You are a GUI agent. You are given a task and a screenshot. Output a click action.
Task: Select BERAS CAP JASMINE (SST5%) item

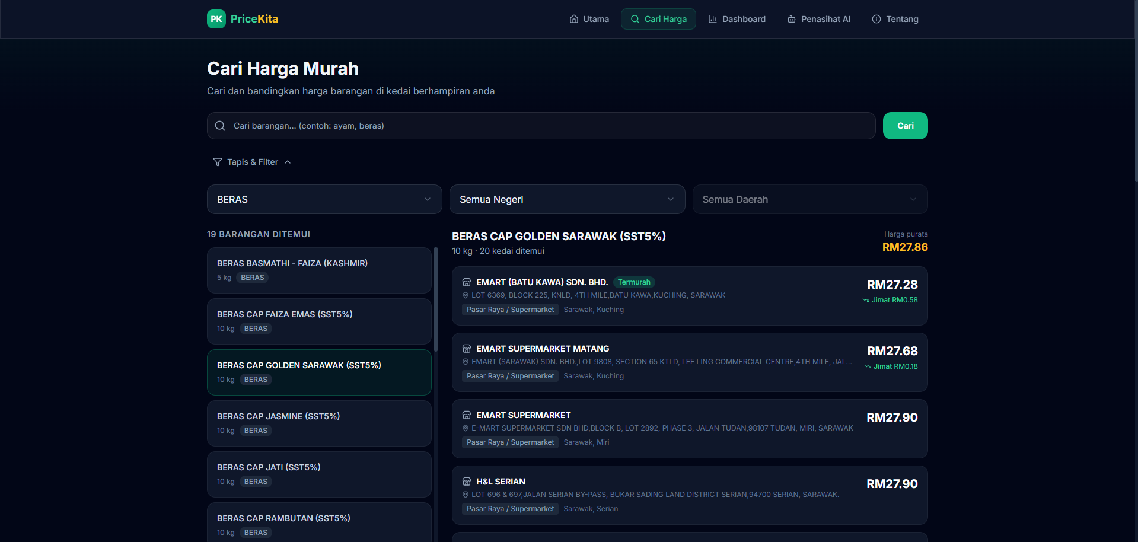pyautogui.click(x=319, y=423)
